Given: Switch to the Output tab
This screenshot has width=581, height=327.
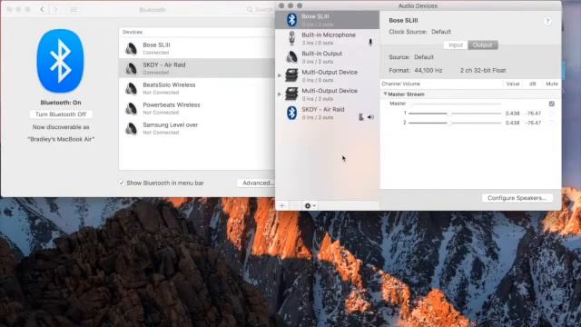Looking at the screenshot, I should click(483, 45).
